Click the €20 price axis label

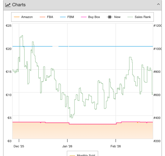coord(9,49)
